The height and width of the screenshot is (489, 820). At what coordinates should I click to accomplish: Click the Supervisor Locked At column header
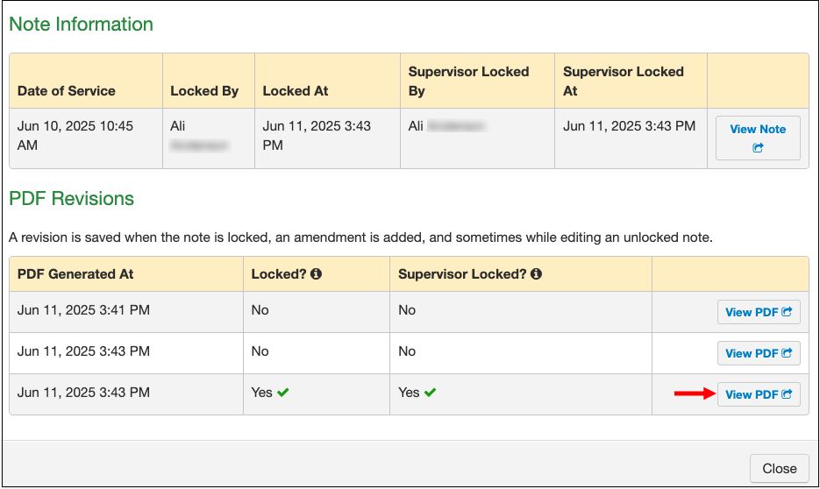tap(623, 81)
